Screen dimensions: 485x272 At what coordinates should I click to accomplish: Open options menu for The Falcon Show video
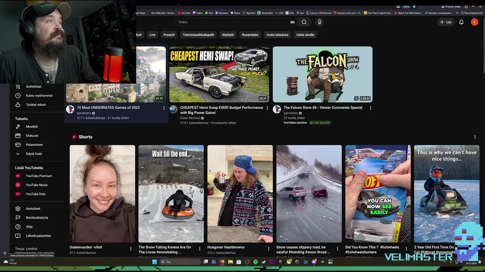pos(370,108)
